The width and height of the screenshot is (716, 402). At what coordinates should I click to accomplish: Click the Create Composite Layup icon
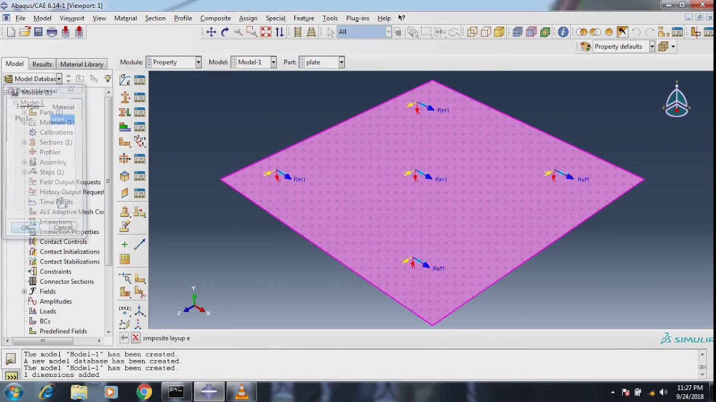[125, 127]
